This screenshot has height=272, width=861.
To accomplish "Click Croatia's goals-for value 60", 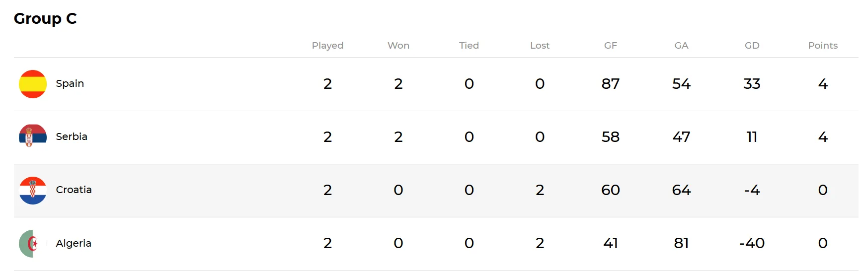I will pyautogui.click(x=611, y=190).
